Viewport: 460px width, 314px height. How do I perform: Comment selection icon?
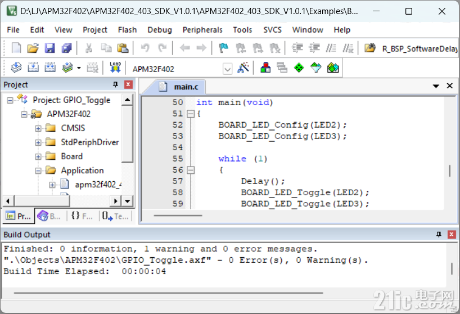(331, 48)
